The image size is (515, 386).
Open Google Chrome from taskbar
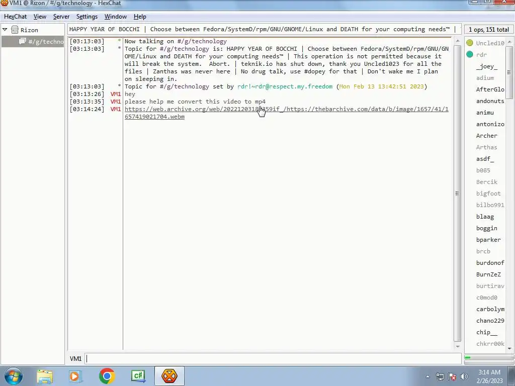pos(107,376)
